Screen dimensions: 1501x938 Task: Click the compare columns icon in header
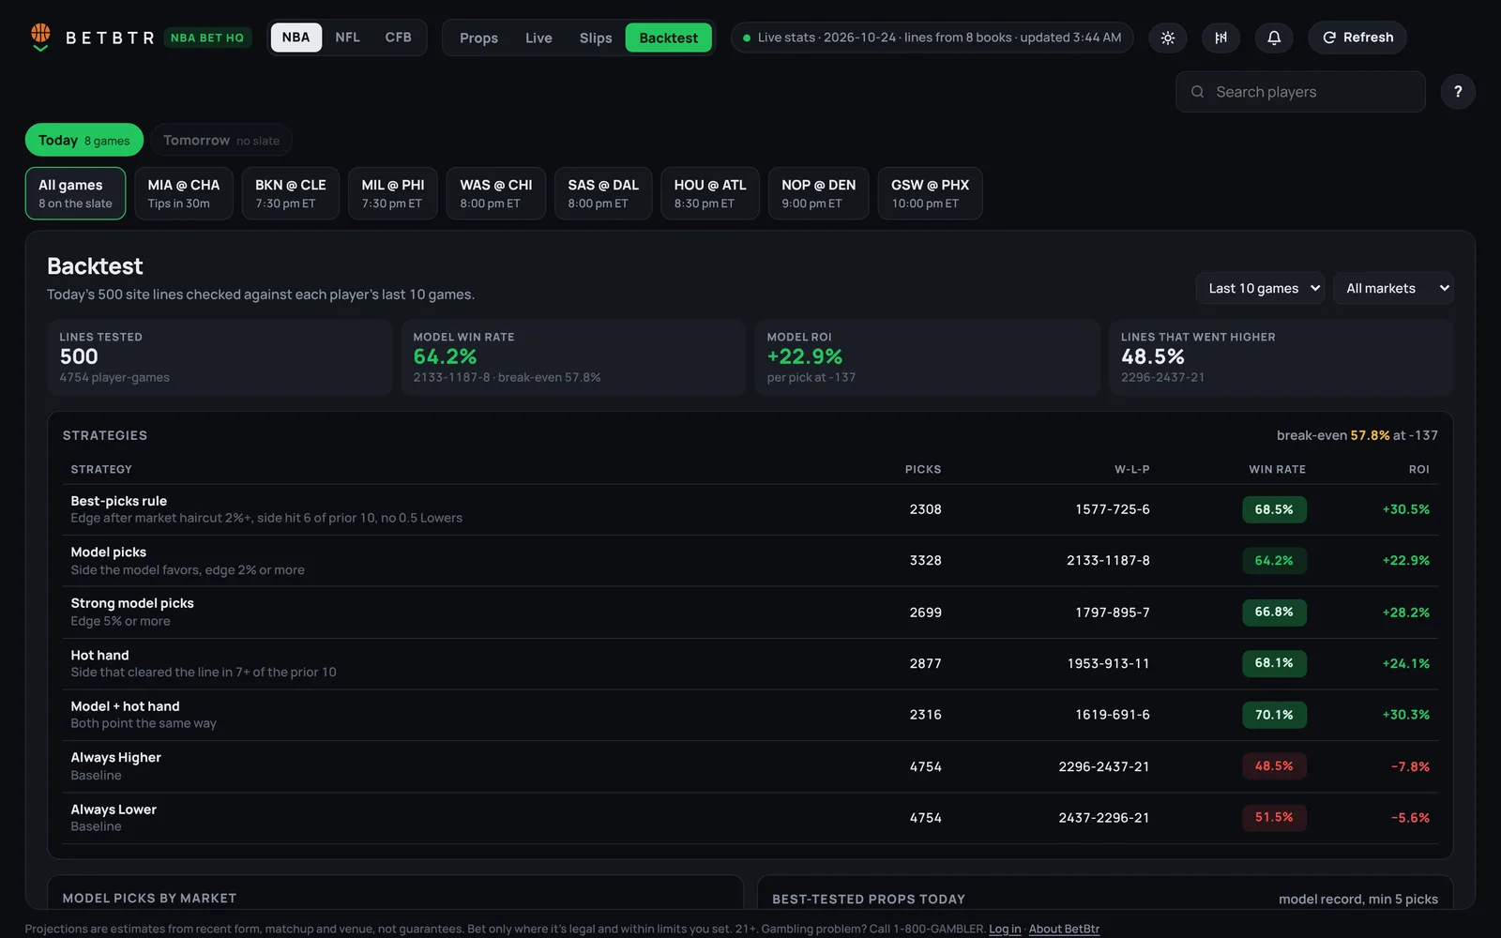pos(1221,38)
